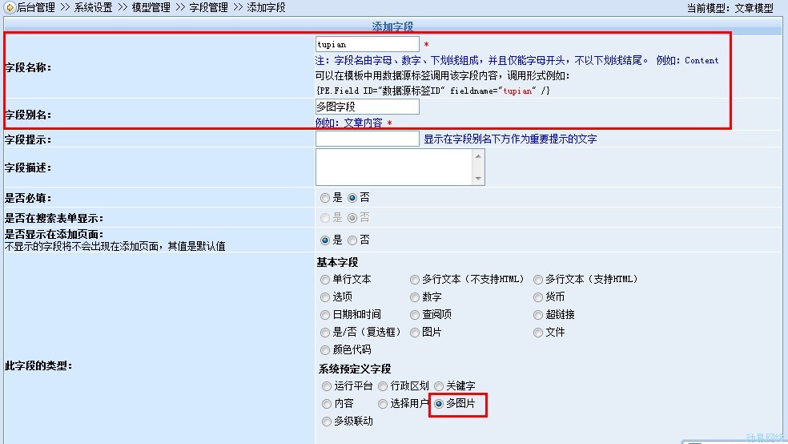Click the empty 字段提示 input box

pos(367,139)
